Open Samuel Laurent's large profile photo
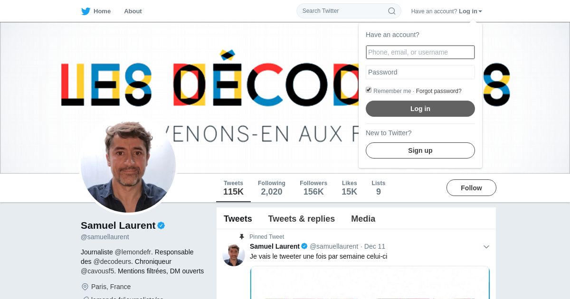The width and height of the screenshot is (570, 299). [x=128, y=165]
